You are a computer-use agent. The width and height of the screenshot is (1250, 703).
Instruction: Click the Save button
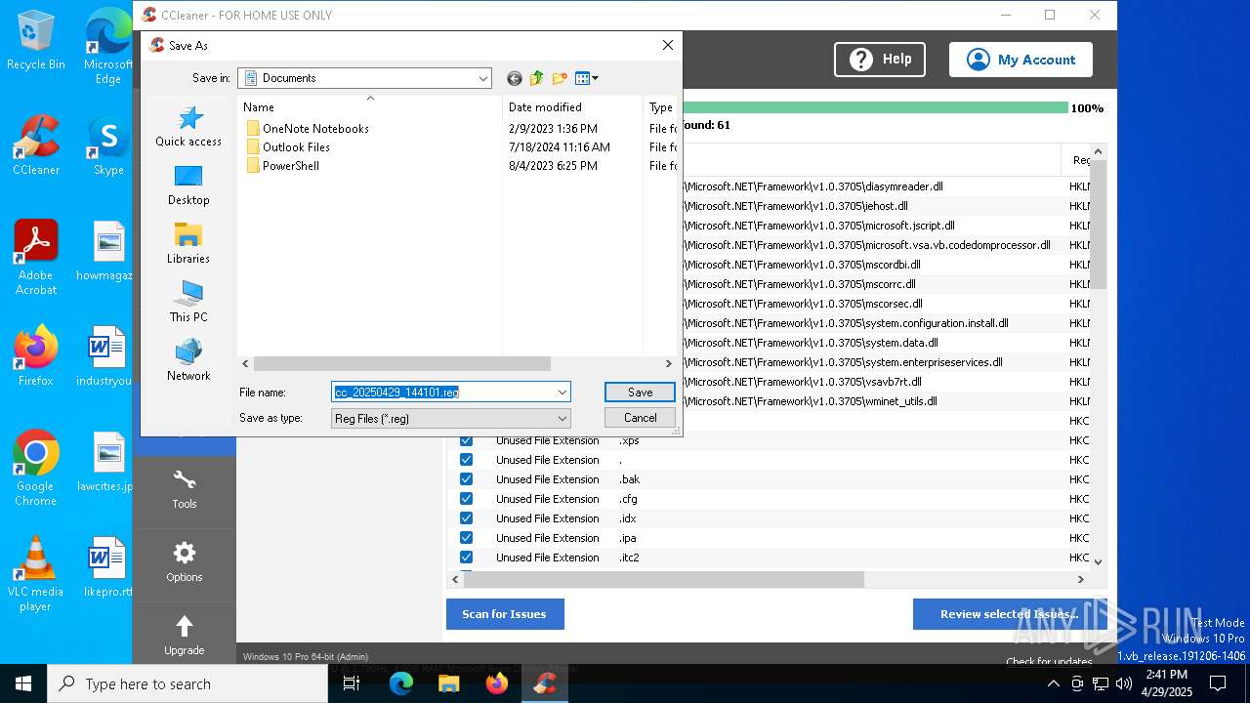coord(640,392)
